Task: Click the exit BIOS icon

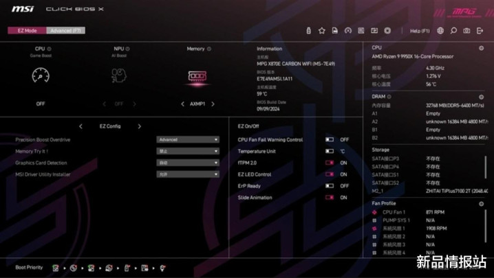Action: pyautogui.click(x=480, y=30)
